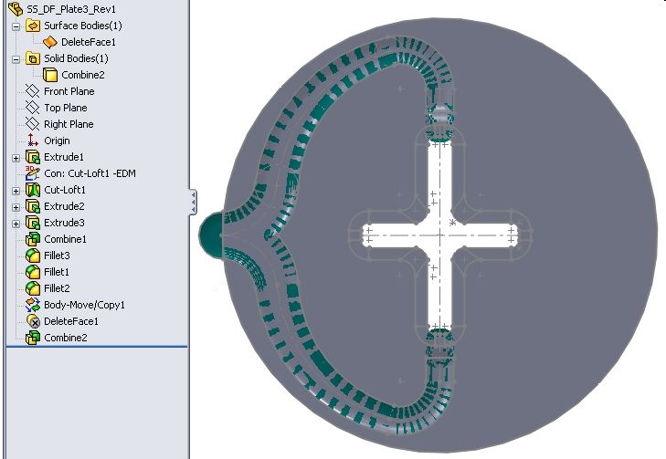
Task: Click the Fillet2 feature icon
Action: pos(33,288)
